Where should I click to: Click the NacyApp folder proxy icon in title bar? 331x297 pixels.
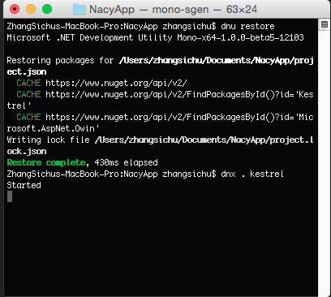[80, 10]
